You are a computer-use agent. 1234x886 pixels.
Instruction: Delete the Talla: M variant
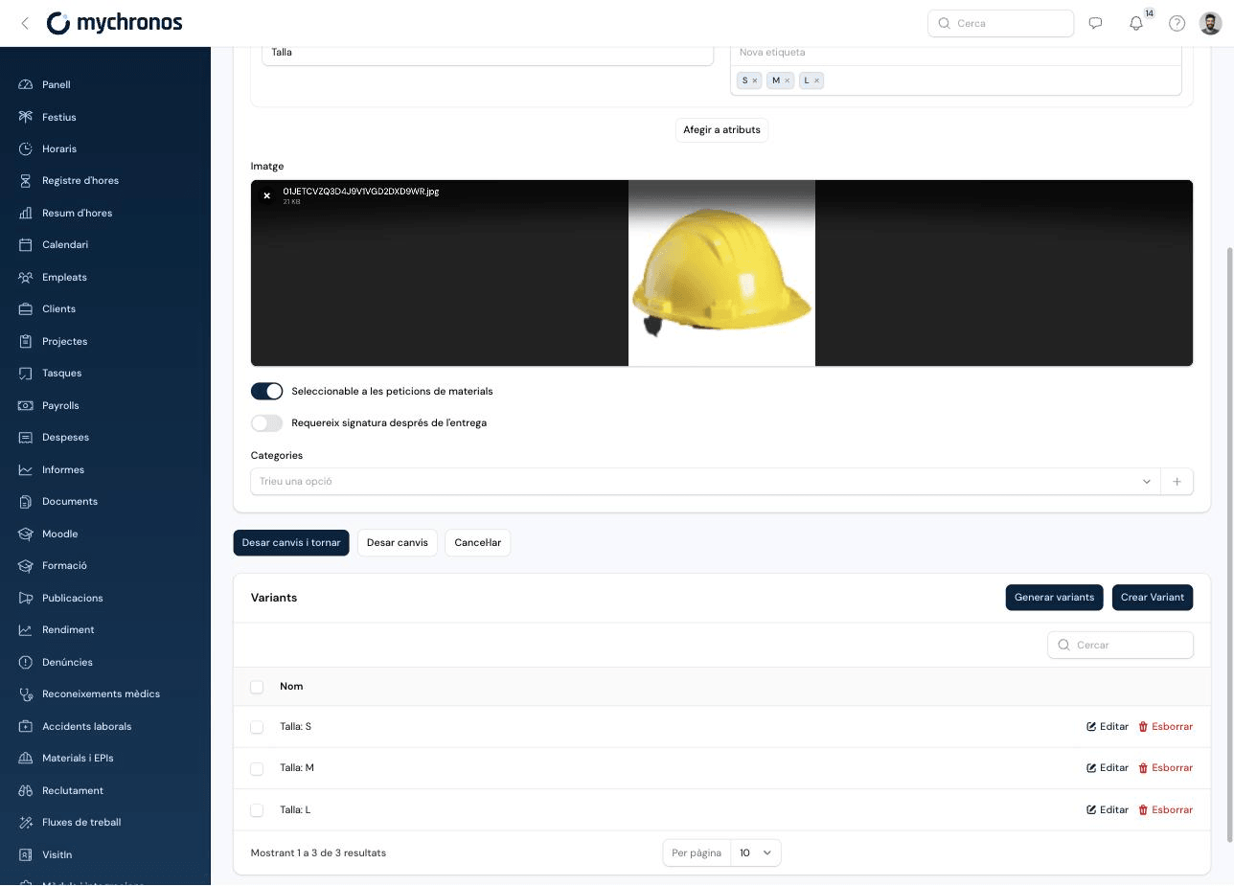pos(1165,768)
